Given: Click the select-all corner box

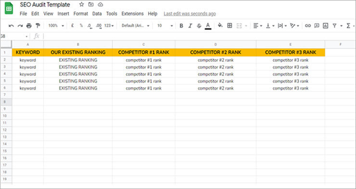Looking at the screenshot, I should coord(6,45).
